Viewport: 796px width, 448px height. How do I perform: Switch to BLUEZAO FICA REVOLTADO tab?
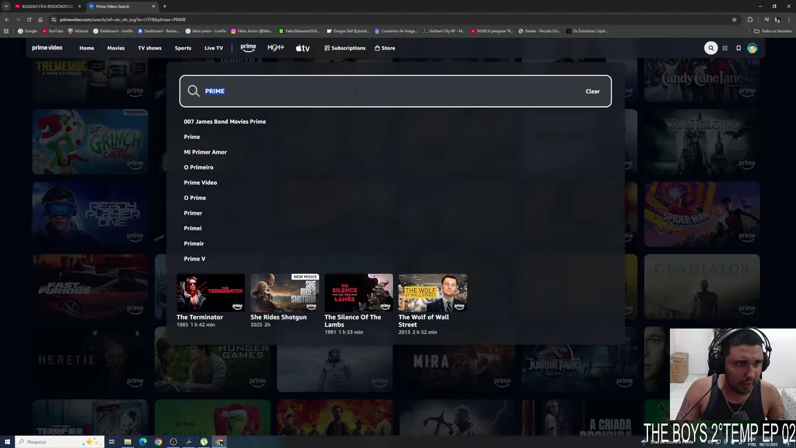[47, 6]
